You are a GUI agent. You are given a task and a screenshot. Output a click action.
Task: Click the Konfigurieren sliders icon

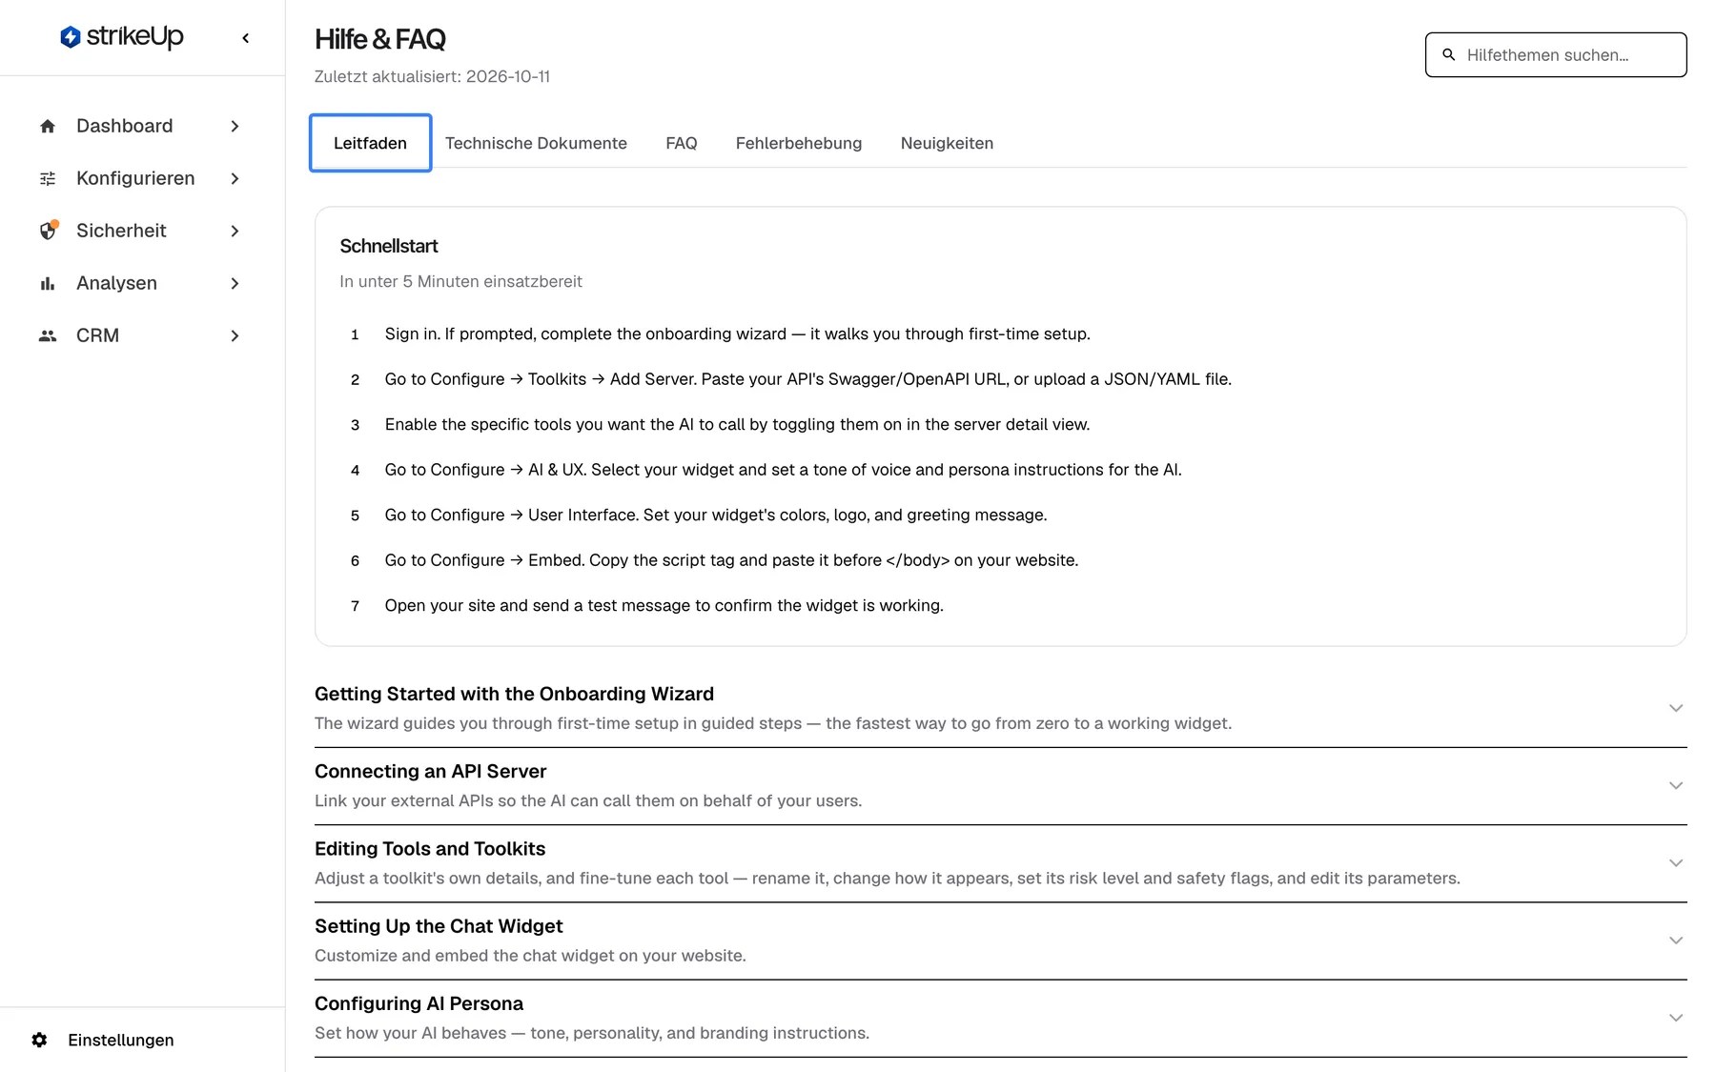pos(48,178)
